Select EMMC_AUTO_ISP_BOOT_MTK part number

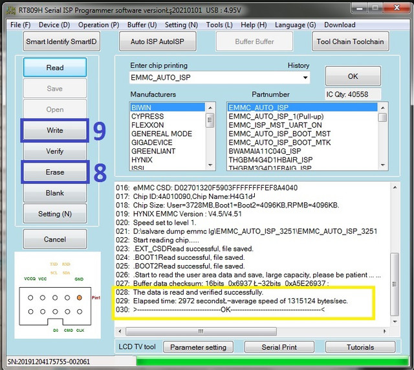(x=302, y=143)
